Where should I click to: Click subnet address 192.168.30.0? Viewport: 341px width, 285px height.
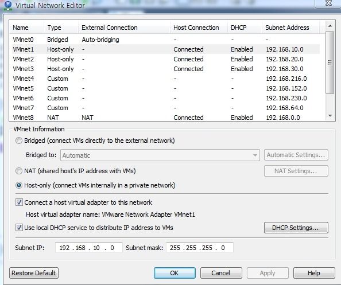(x=285, y=69)
